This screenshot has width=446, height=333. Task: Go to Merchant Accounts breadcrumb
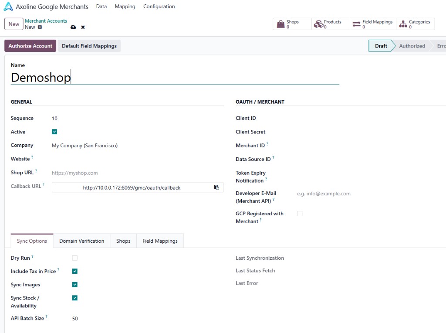pyautogui.click(x=46, y=21)
